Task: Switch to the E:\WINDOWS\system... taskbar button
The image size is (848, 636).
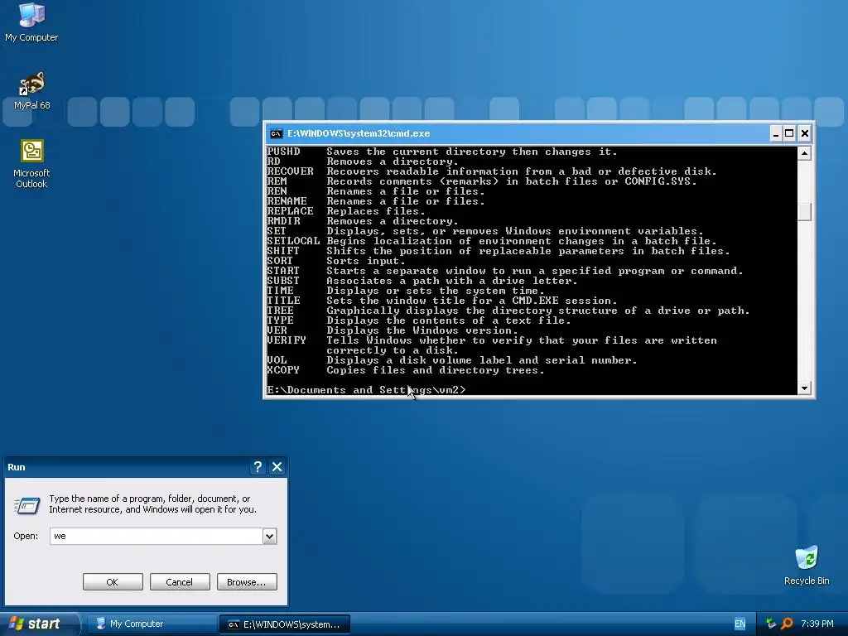Action: pyautogui.click(x=285, y=624)
